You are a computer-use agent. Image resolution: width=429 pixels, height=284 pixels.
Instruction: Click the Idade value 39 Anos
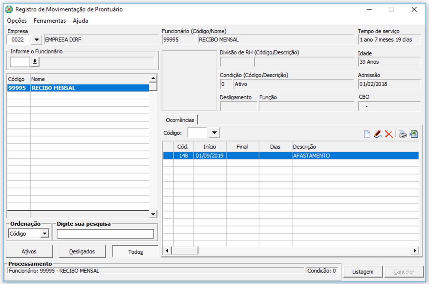click(389, 62)
